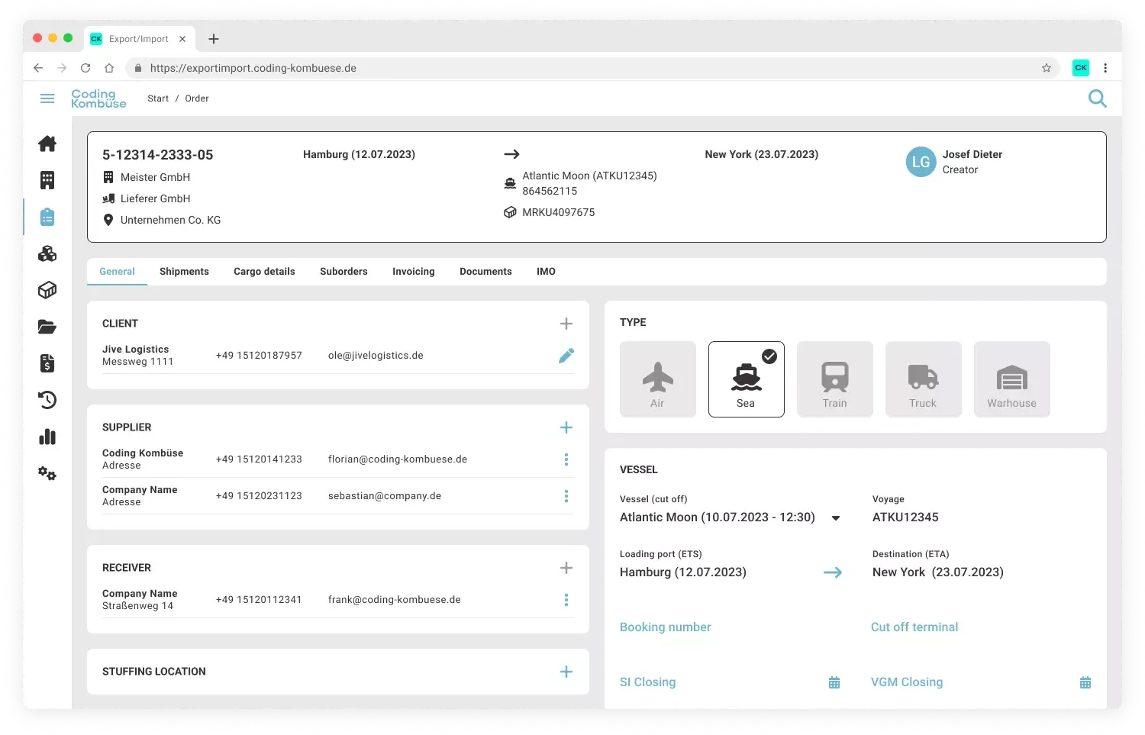Open options menu for receiver Company Name
1145x735 pixels.
pyautogui.click(x=566, y=600)
